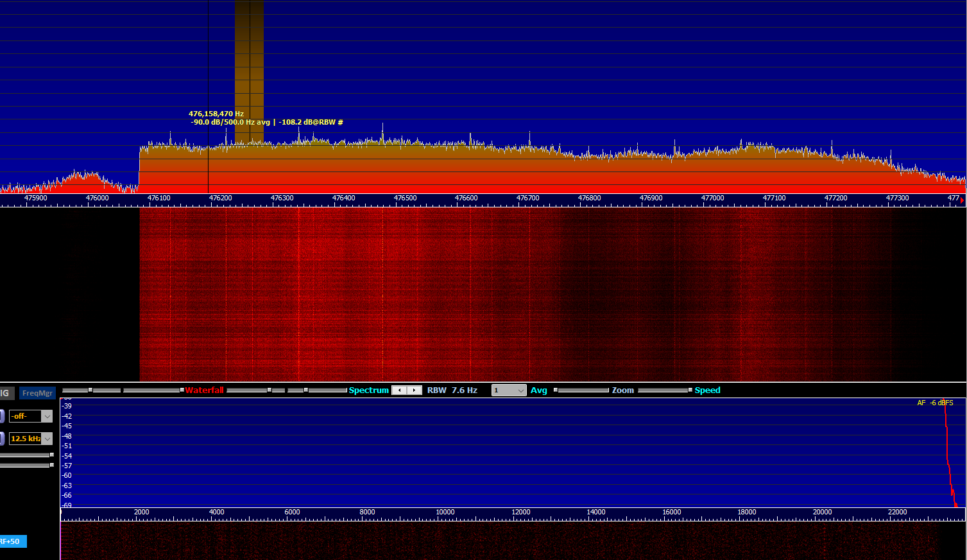
Task: Click 476000 on the RF frequency scale
Action: click(98, 198)
